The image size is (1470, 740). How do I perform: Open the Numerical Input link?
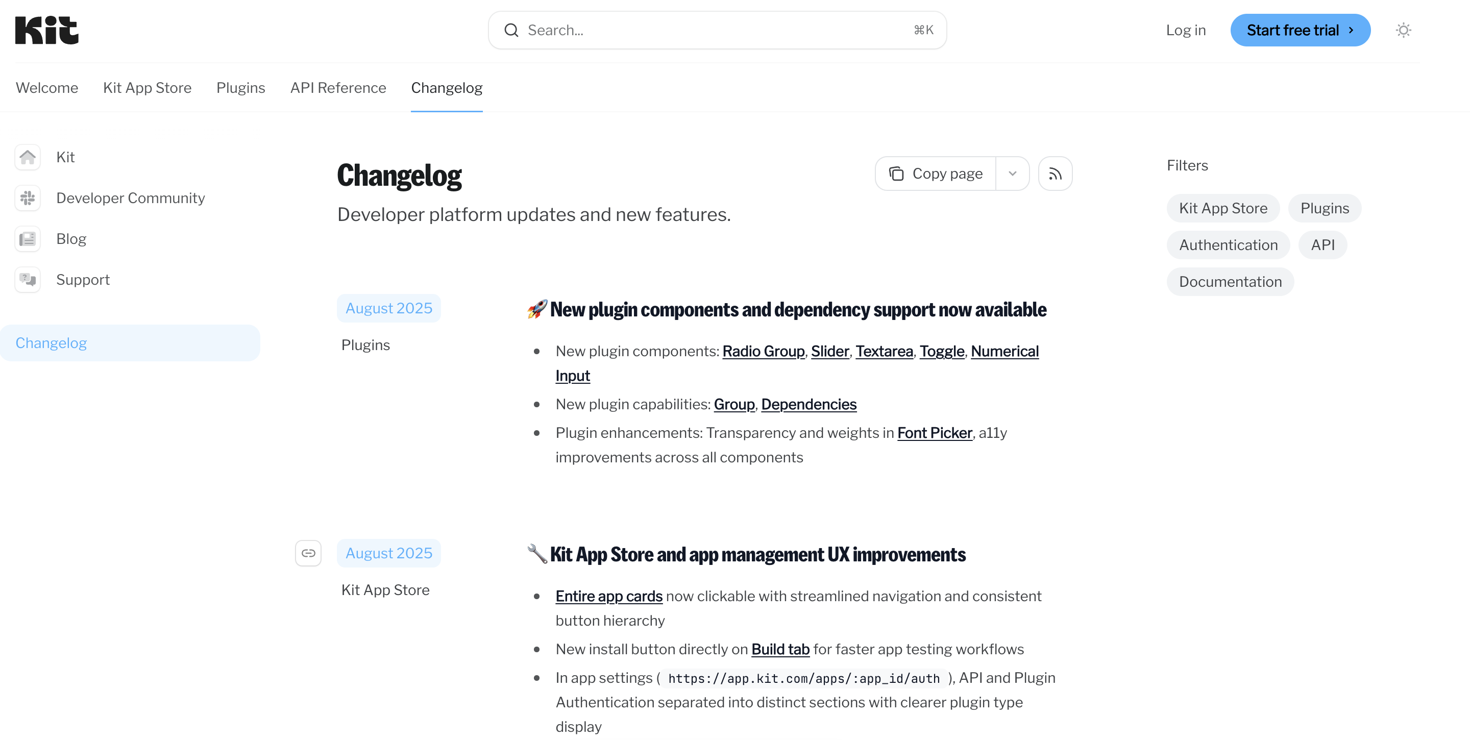coord(1004,351)
